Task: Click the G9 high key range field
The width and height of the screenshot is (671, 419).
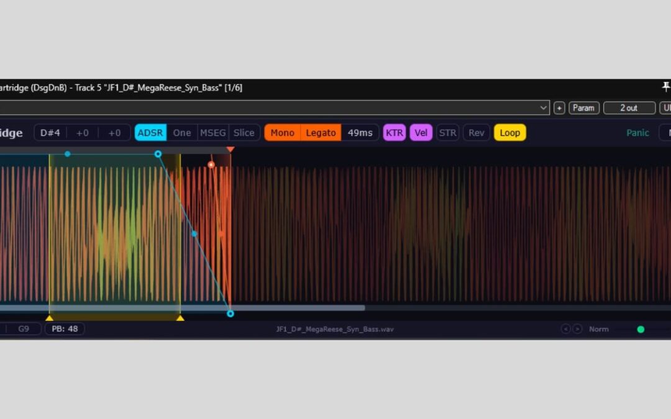Action: [24, 329]
